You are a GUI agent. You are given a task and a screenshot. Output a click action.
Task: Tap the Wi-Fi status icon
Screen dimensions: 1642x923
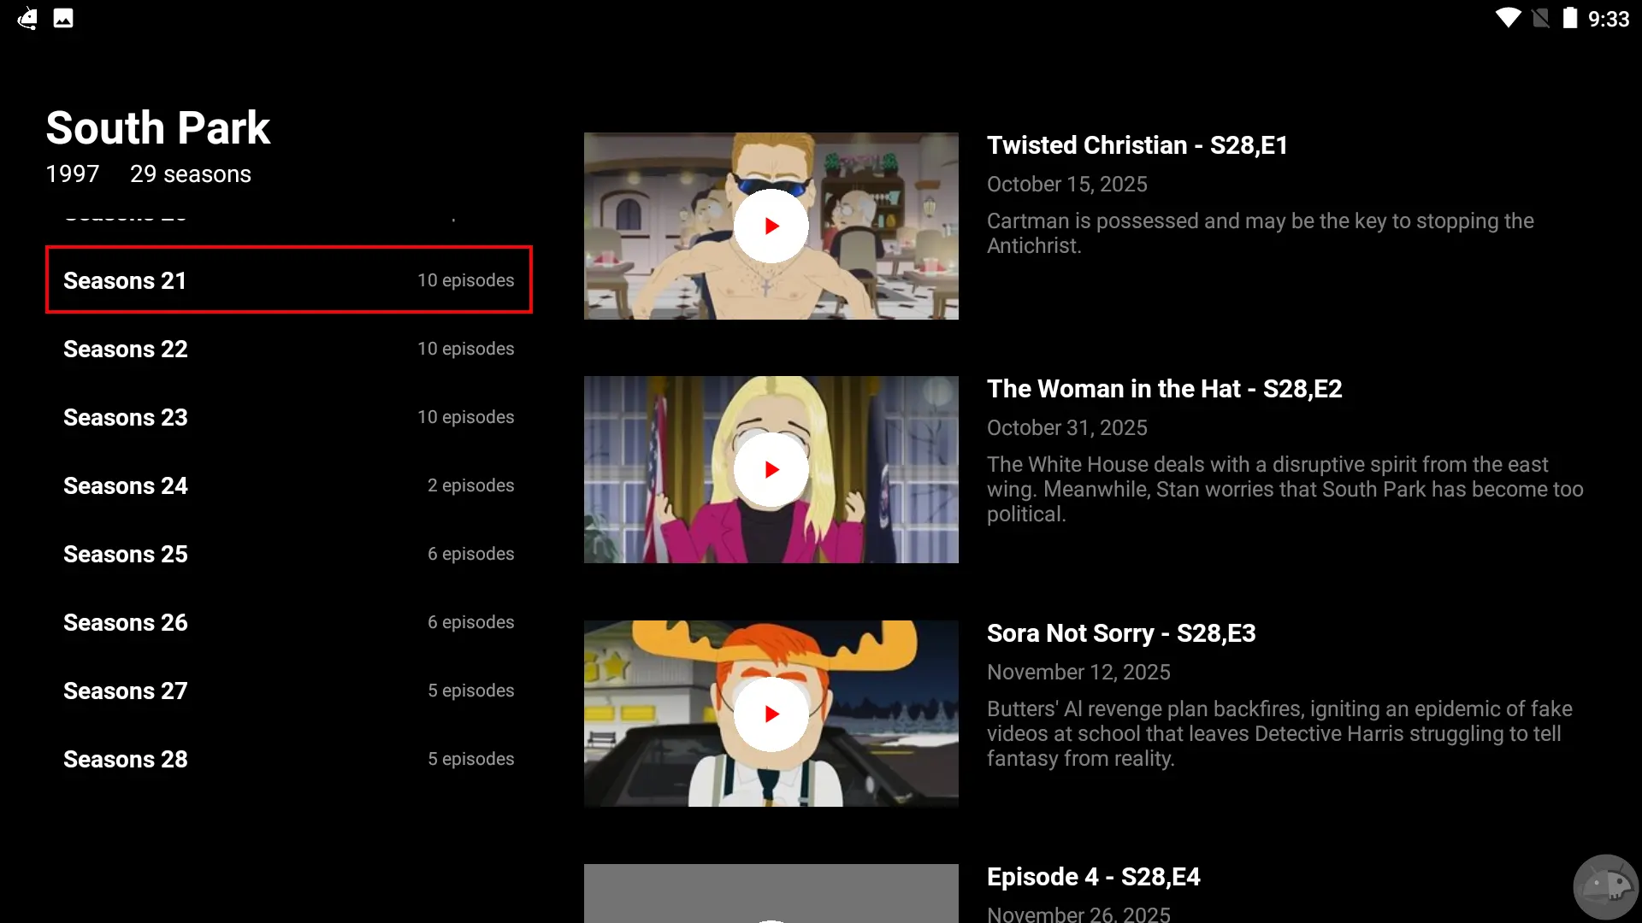click(1508, 18)
